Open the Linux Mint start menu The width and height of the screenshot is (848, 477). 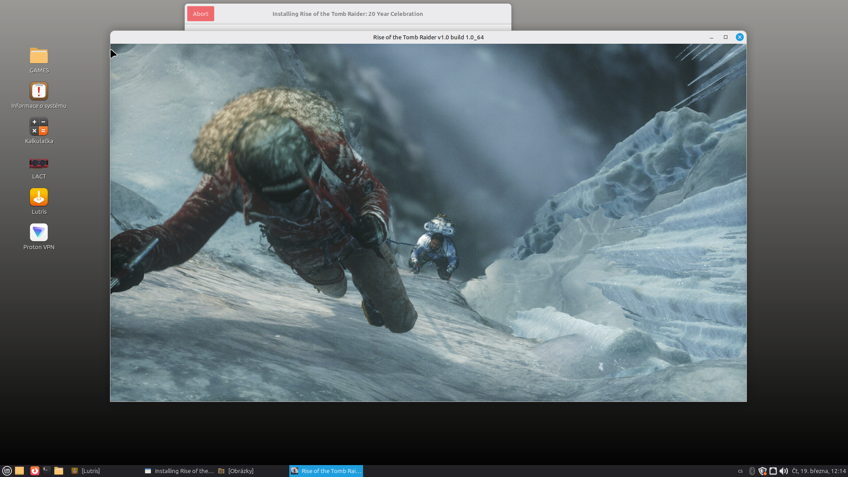coord(7,471)
